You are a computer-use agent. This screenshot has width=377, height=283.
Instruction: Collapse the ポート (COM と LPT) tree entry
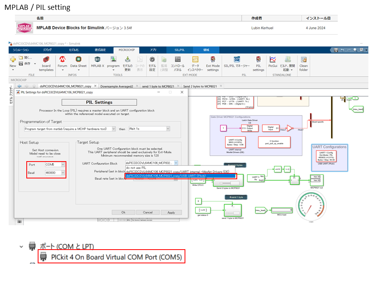point(22,246)
